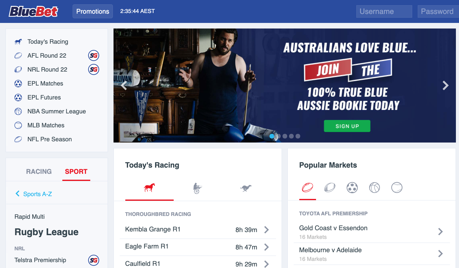Open the AFL Round 22 link

point(47,55)
